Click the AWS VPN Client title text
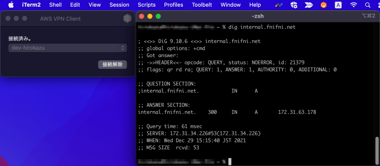380x166 pixels. click(x=60, y=19)
